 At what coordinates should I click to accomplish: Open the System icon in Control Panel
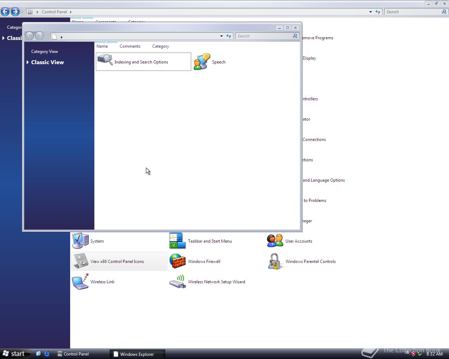point(80,241)
